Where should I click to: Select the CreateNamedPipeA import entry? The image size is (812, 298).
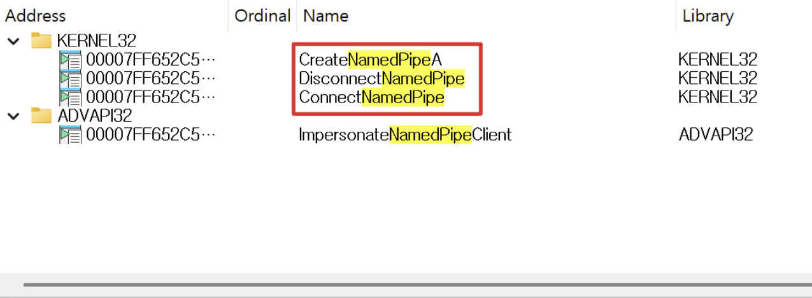coord(370,60)
